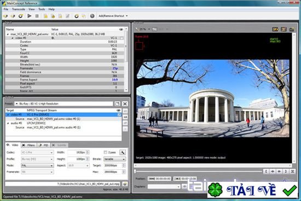
Task: Open the Bitrate dropdown set to Variable
Action: coord(114,159)
